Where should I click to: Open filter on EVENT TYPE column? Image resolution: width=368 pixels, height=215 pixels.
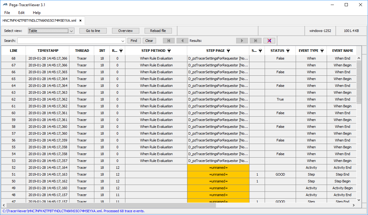322,51
